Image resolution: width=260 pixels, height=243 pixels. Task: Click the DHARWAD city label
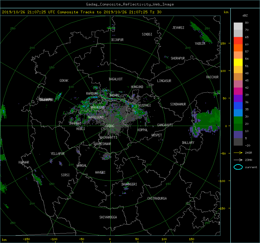(75, 123)
